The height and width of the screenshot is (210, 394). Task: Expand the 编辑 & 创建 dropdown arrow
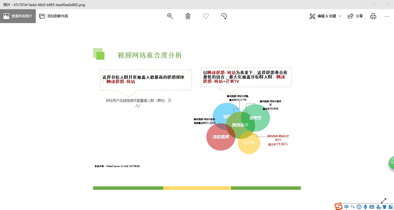pyautogui.click(x=340, y=16)
